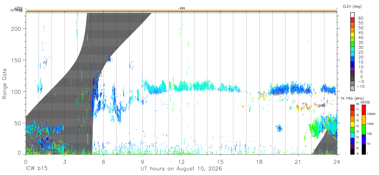The height and width of the screenshot is (175, 379).
Task: Click the '1' label at bottom of NOISE colorbar
Action: pos(368,154)
